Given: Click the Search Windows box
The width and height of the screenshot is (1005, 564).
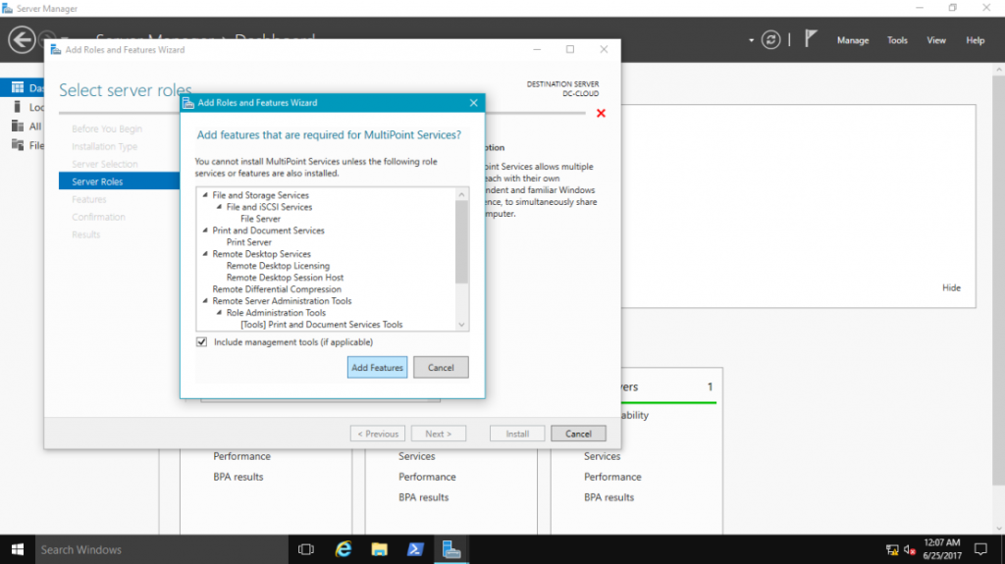Looking at the screenshot, I should pos(162,550).
